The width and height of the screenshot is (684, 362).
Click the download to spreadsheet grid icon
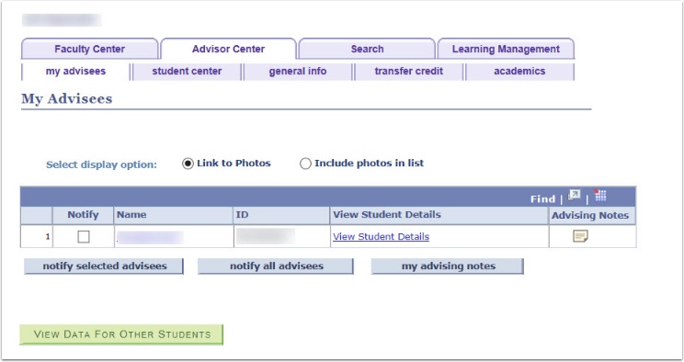point(600,195)
